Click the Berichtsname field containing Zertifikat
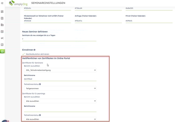 click(x=60, y=79)
